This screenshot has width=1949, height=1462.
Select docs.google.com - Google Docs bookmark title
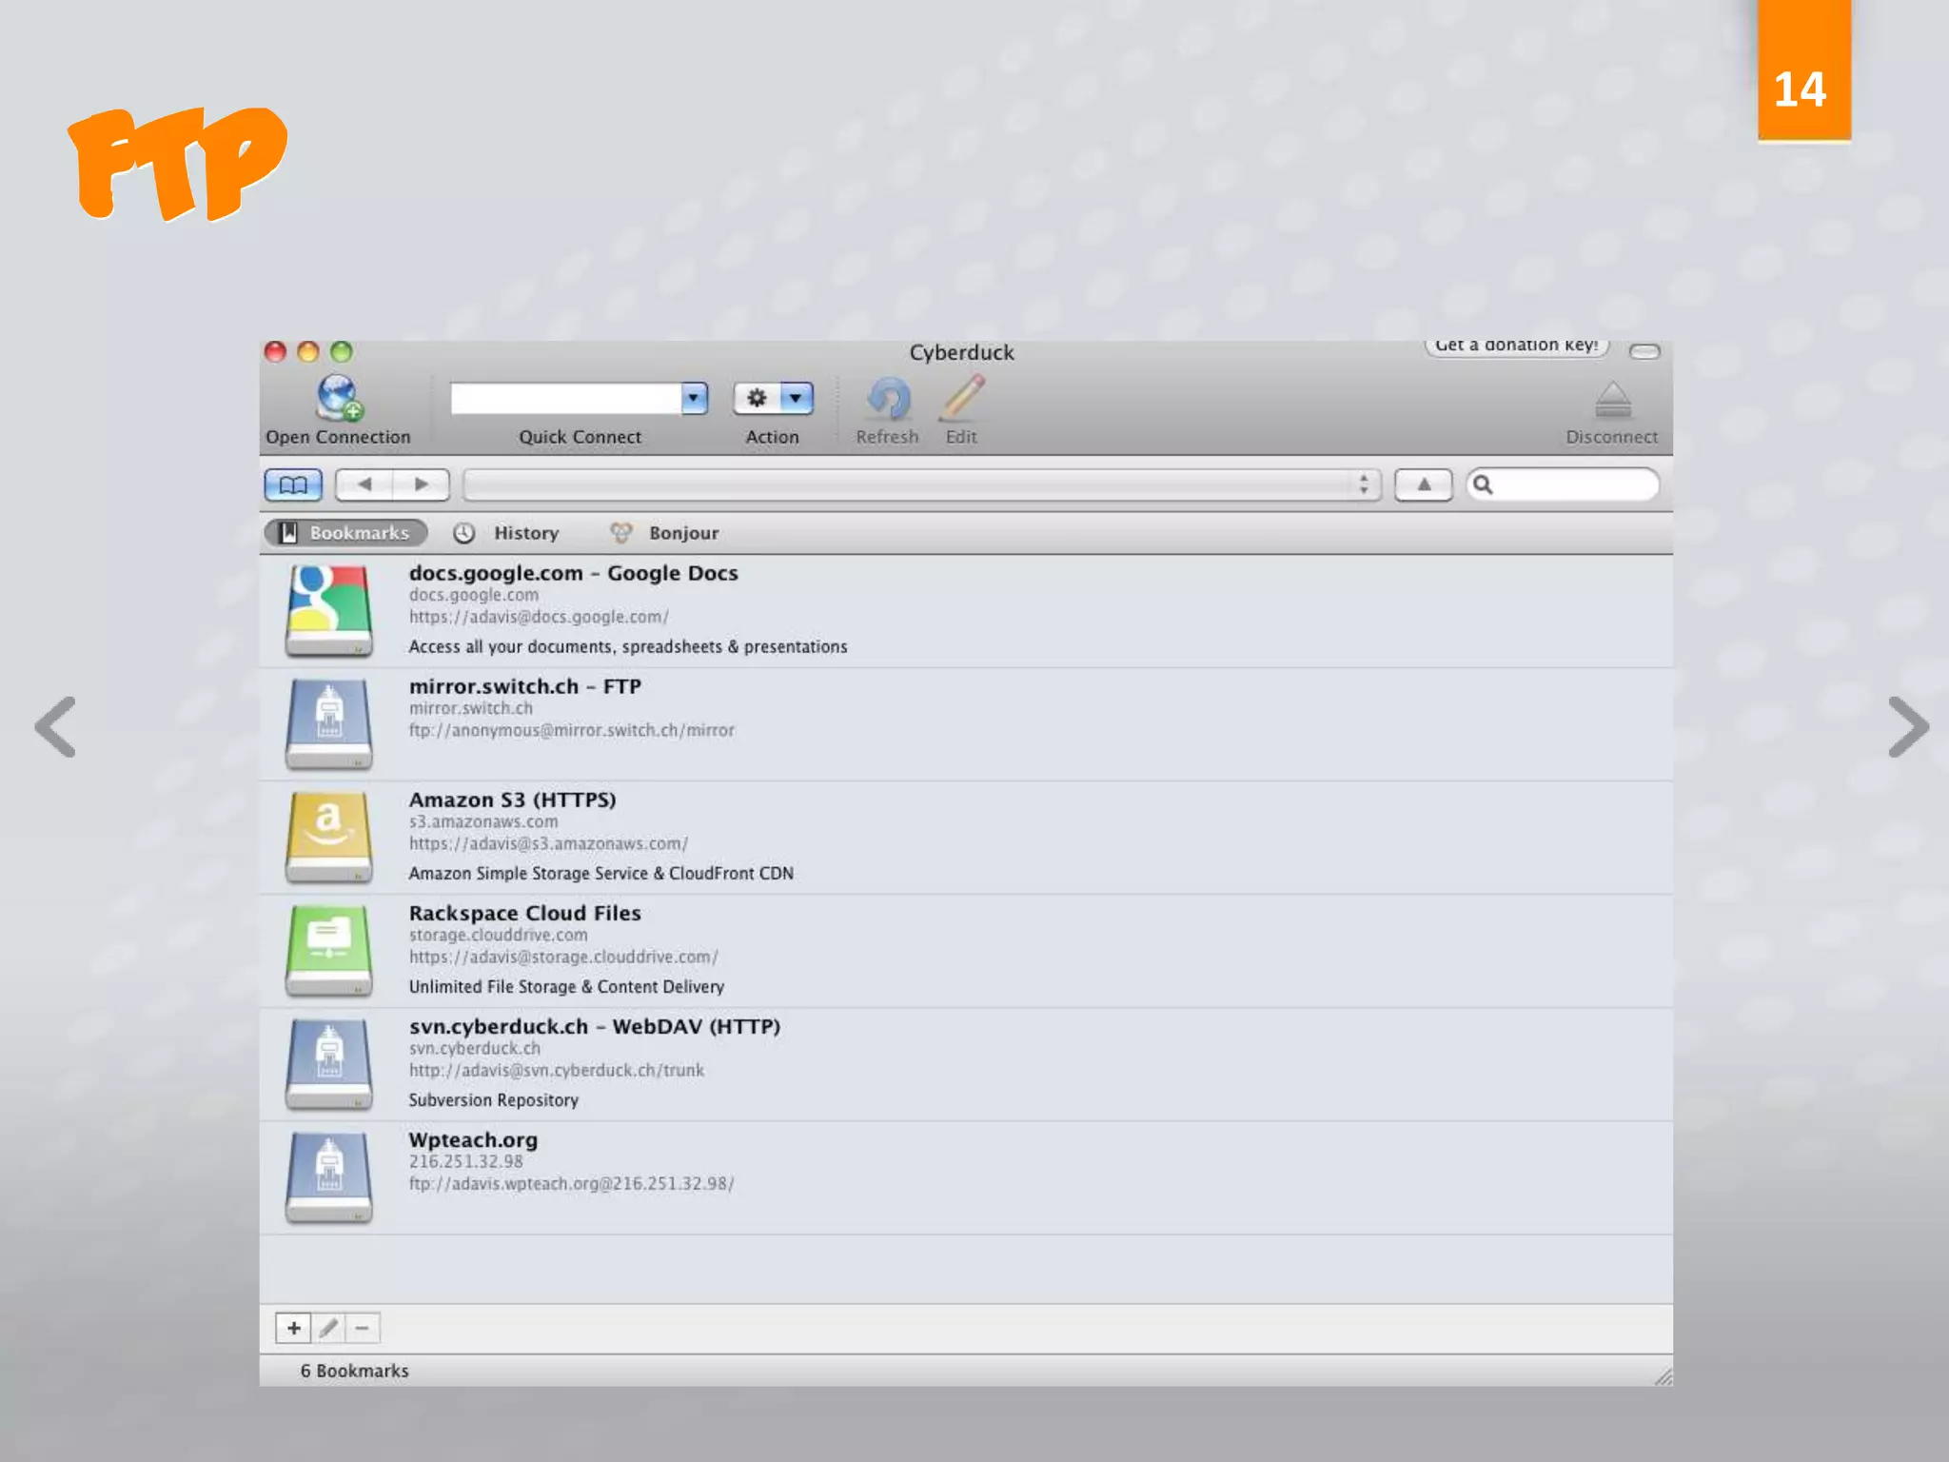point(574,573)
